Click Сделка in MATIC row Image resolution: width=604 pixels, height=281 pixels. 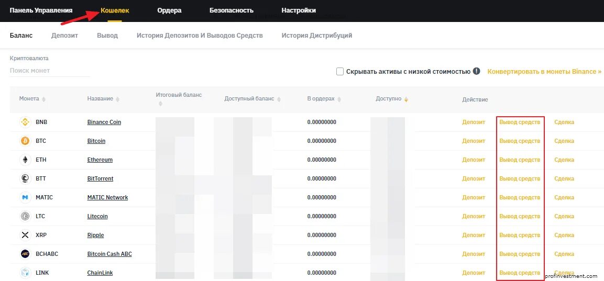tap(564, 197)
